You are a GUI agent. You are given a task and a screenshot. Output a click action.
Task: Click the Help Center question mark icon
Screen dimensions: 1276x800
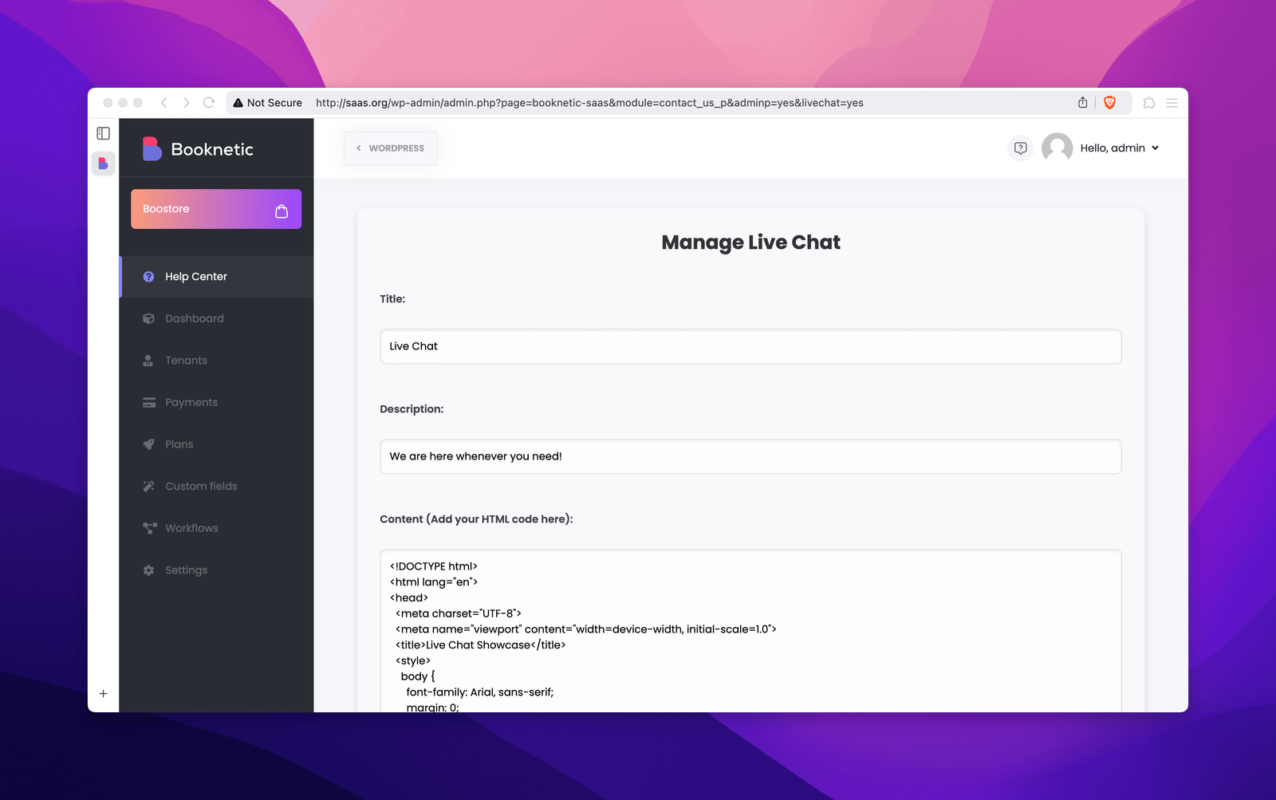(148, 277)
